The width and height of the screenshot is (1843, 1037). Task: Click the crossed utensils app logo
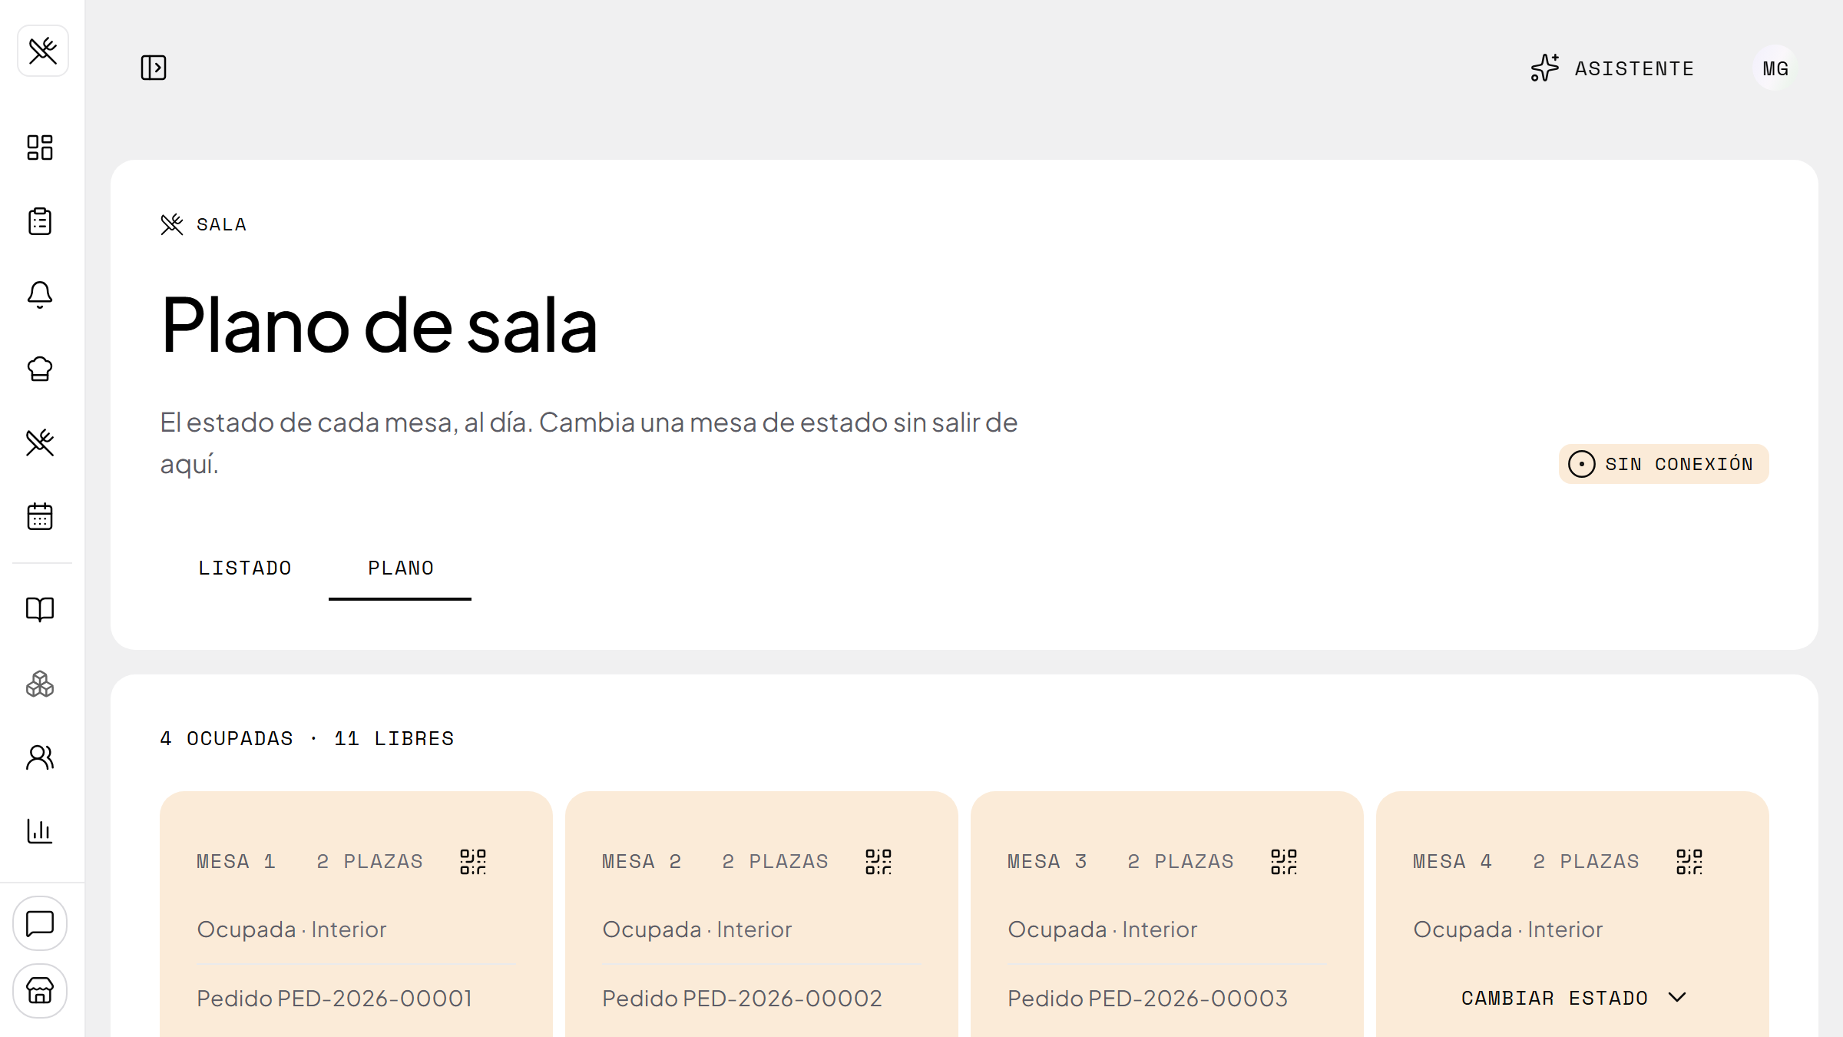tap(43, 51)
